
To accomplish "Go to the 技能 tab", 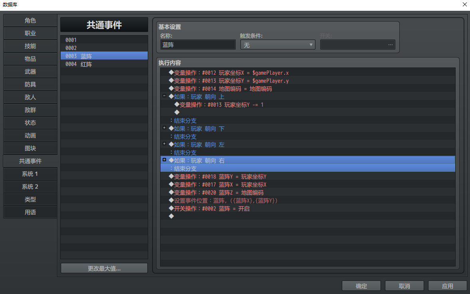I will tap(30, 46).
